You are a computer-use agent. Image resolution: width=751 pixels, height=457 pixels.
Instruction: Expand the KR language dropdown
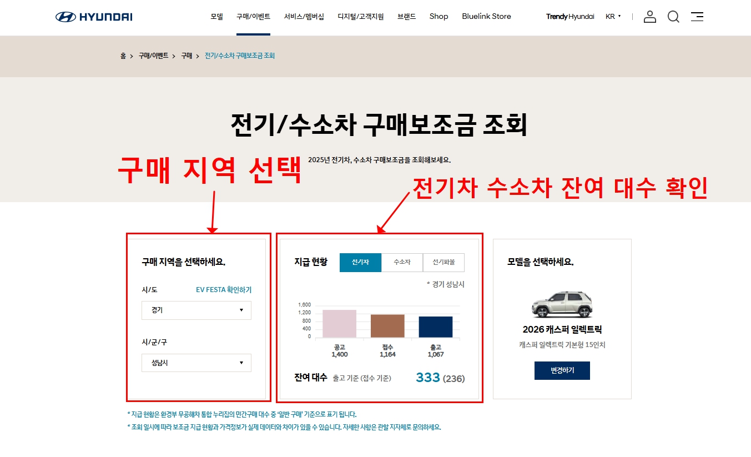[613, 17]
